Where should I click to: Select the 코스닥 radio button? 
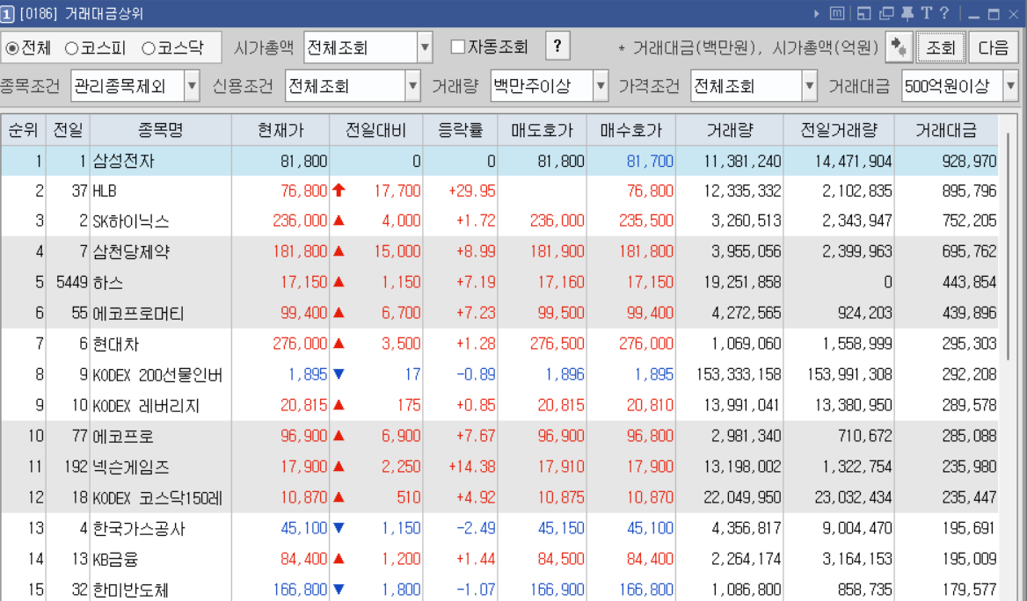(149, 48)
